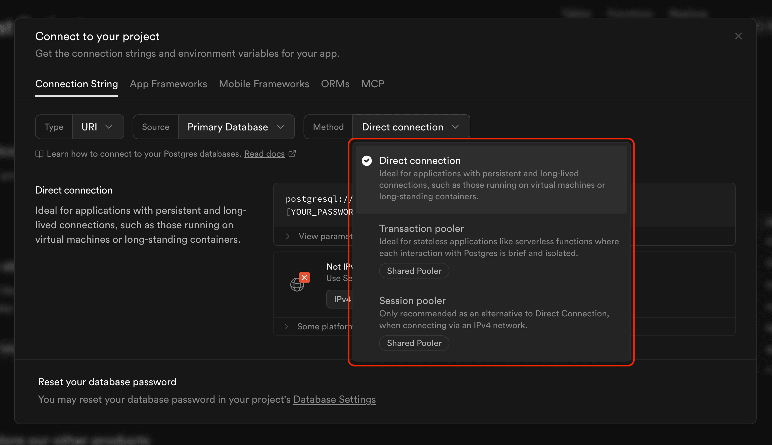This screenshot has width=772, height=445.
Task: Select the Session pooler connection method
Action: coord(413,301)
